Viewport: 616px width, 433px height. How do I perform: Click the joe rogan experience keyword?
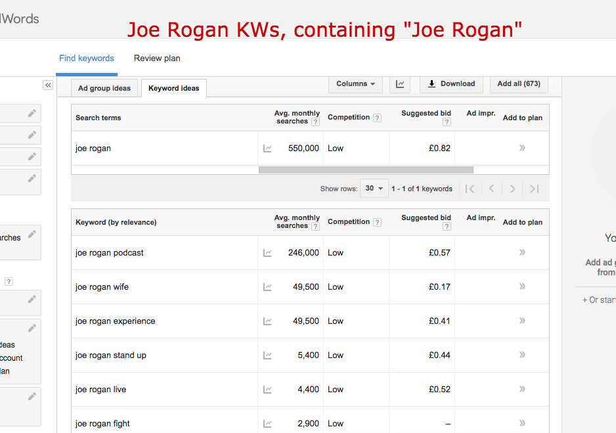(116, 321)
